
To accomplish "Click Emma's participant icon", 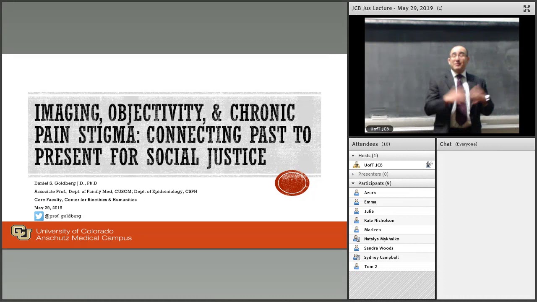I will pos(357,202).
